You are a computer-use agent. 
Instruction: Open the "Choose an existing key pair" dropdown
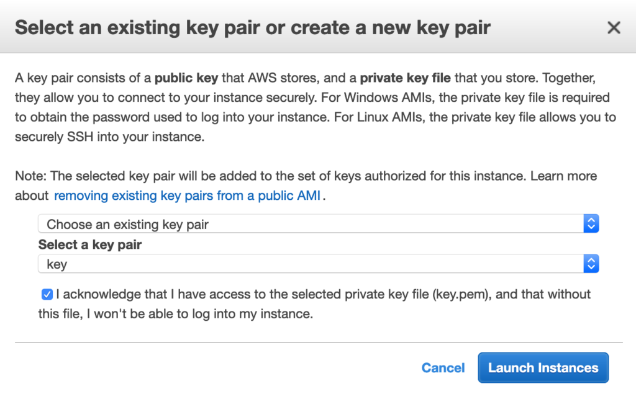pos(311,224)
